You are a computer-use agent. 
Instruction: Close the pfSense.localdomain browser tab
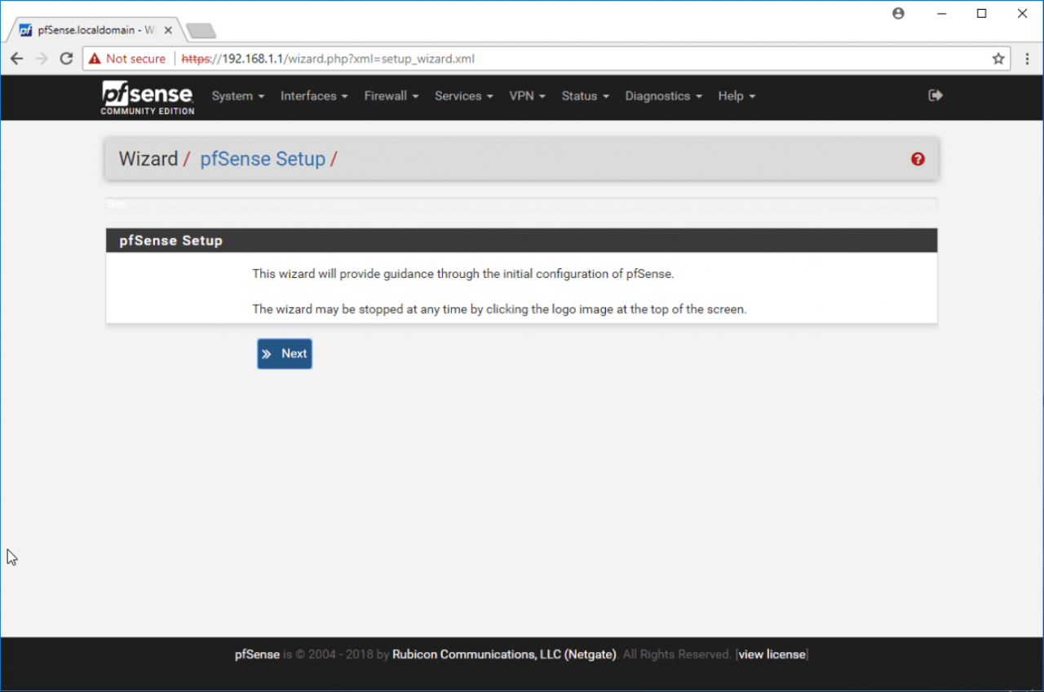[168, 30]
